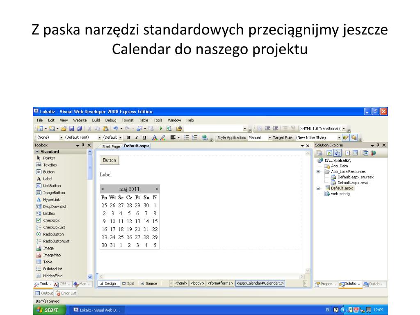Click the Save icon in toolbar

[x=71, y=128]
